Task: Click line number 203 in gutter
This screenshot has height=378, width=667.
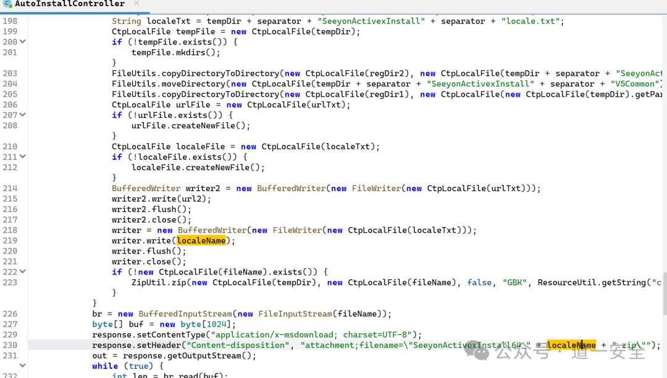Action: [10, 73]
